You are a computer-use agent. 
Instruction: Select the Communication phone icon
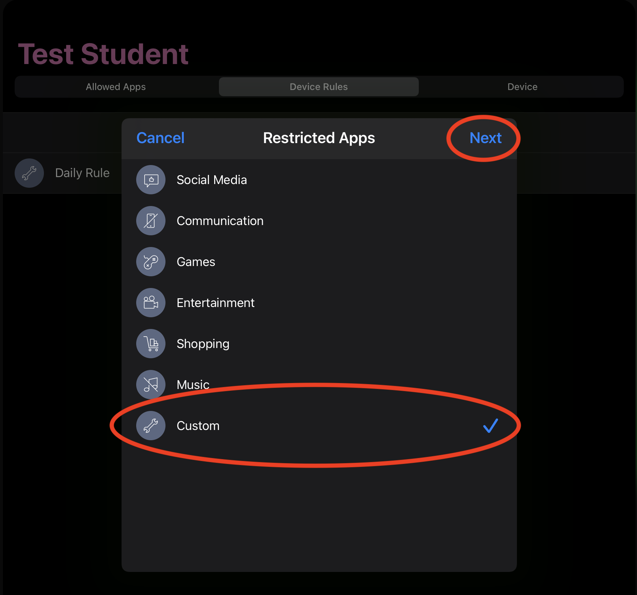(151, 221)
